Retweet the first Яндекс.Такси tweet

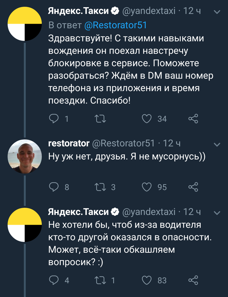pos(100,119)
